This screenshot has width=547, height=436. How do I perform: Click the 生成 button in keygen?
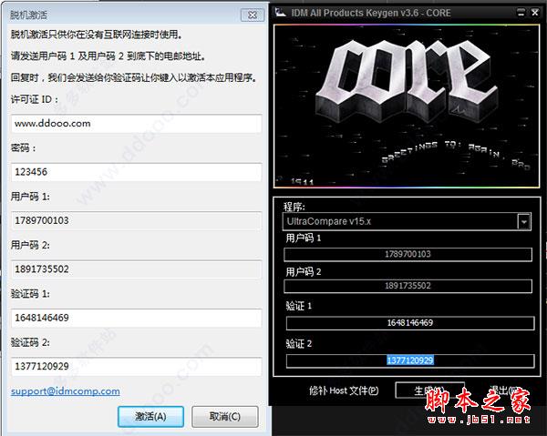(429, 390)
